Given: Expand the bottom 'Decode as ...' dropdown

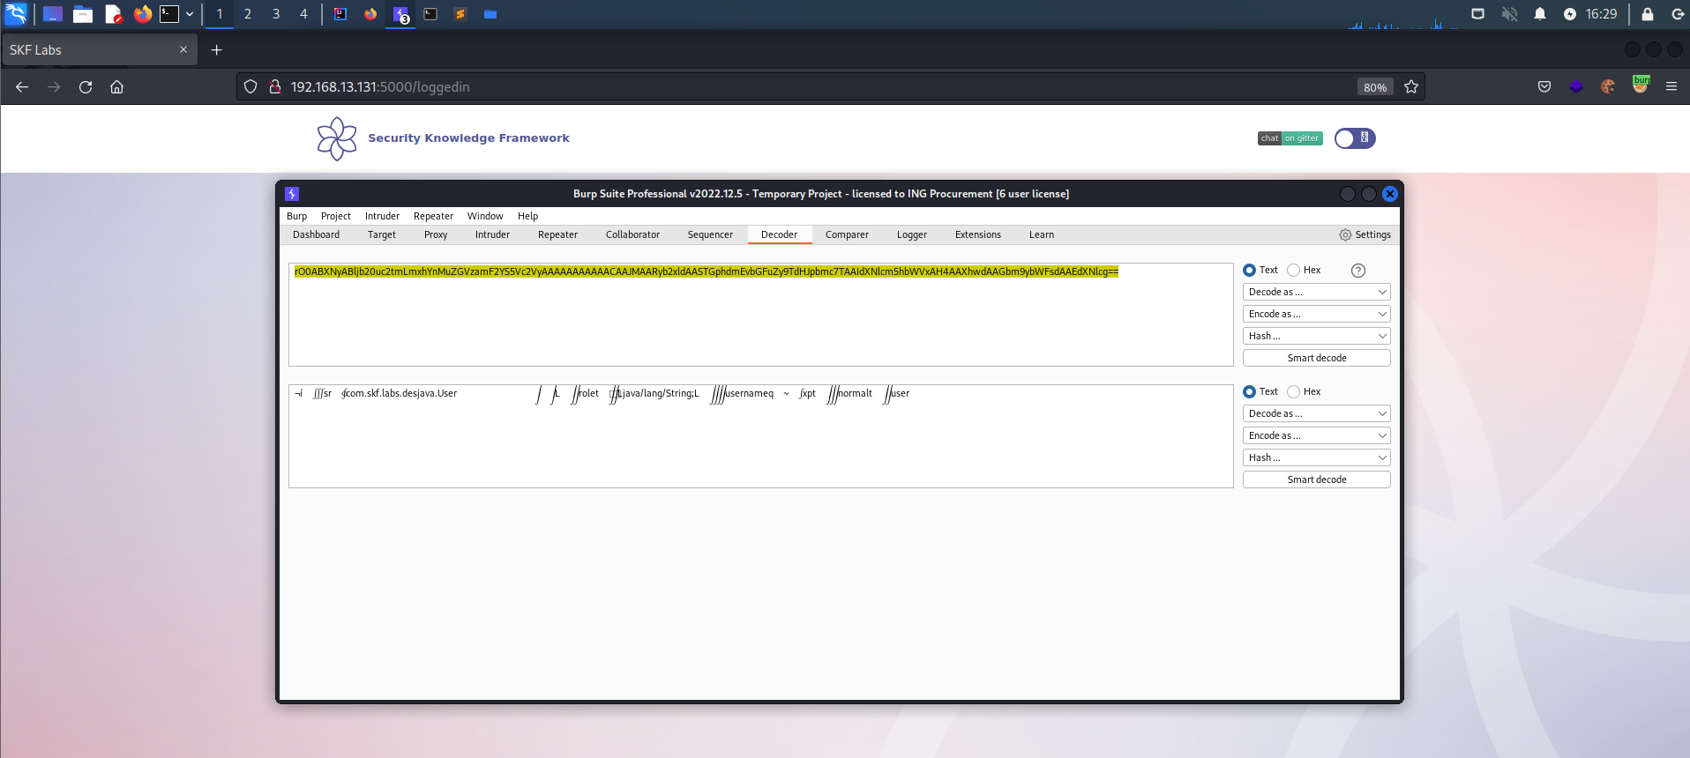Looking at the screenshot, I should (x=1317, y=413).
